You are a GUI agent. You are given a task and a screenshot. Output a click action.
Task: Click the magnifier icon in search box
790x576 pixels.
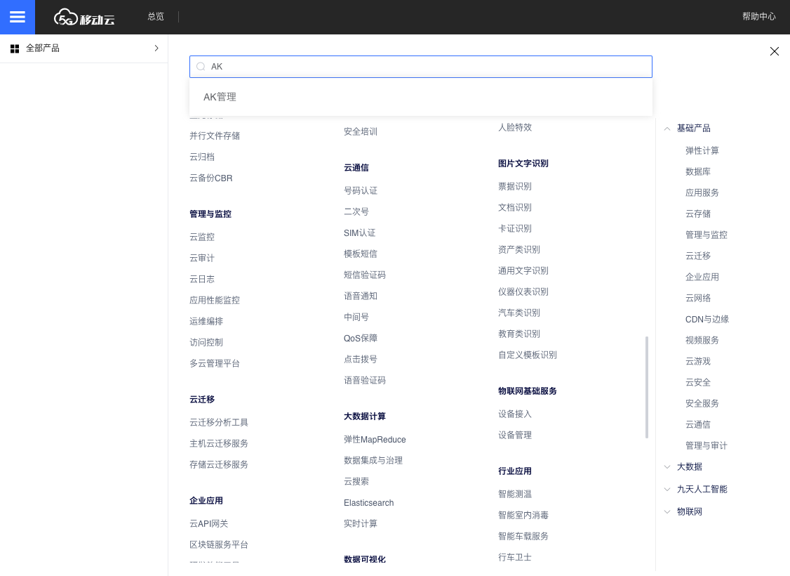pyautogui.click(x=201, y=67)
